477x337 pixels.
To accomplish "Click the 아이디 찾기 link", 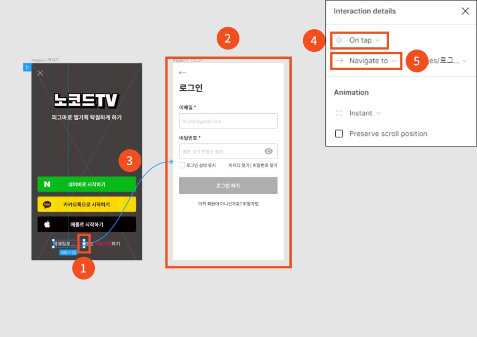I will (x=239, y=166).
